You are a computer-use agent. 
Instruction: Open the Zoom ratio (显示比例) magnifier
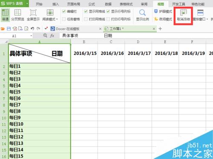pos(142,15)
